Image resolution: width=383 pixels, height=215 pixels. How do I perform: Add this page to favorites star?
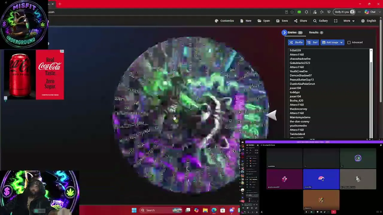point(292,12)
